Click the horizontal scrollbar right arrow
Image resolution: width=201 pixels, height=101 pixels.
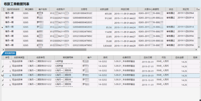tap(196, 50)
